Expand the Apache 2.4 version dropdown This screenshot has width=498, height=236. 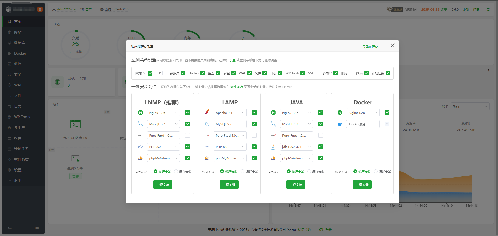[230, 113]
